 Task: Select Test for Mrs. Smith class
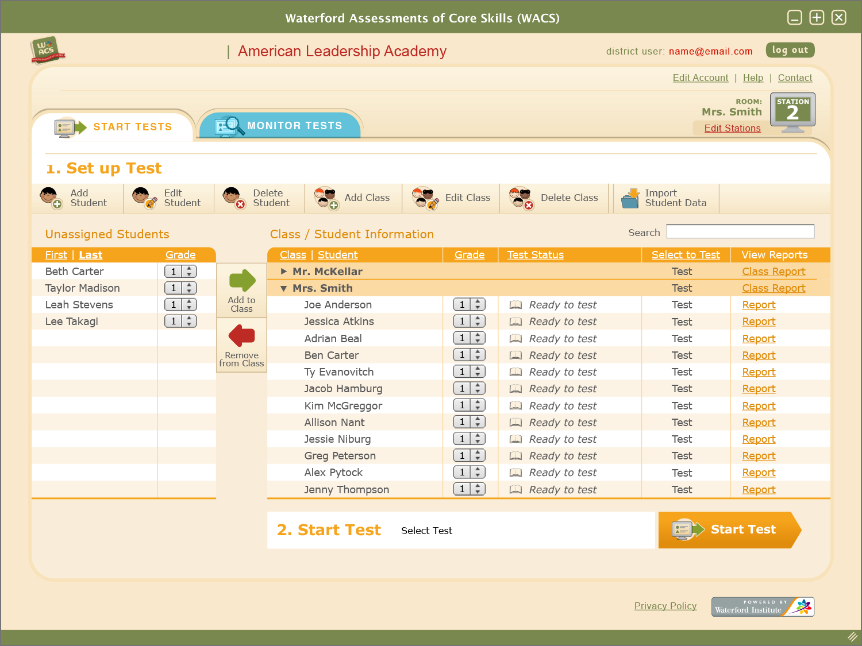click(682, 288)
